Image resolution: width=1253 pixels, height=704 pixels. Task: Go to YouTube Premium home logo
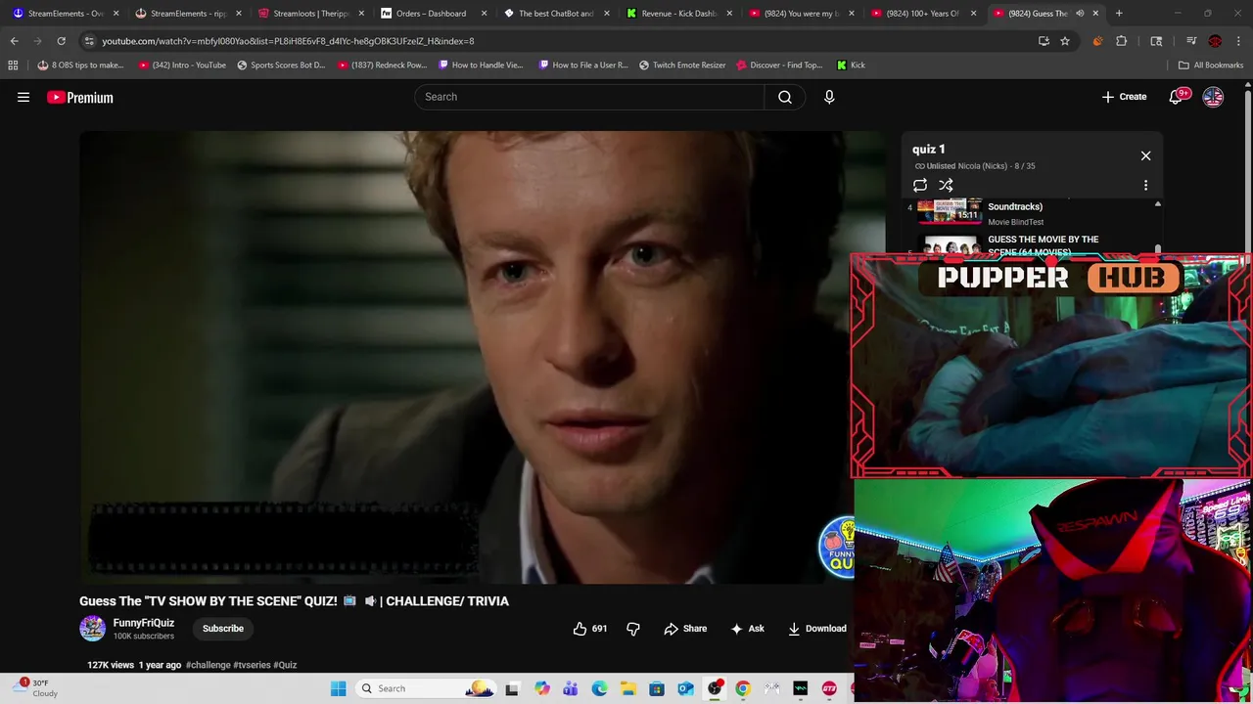[80, 97]
